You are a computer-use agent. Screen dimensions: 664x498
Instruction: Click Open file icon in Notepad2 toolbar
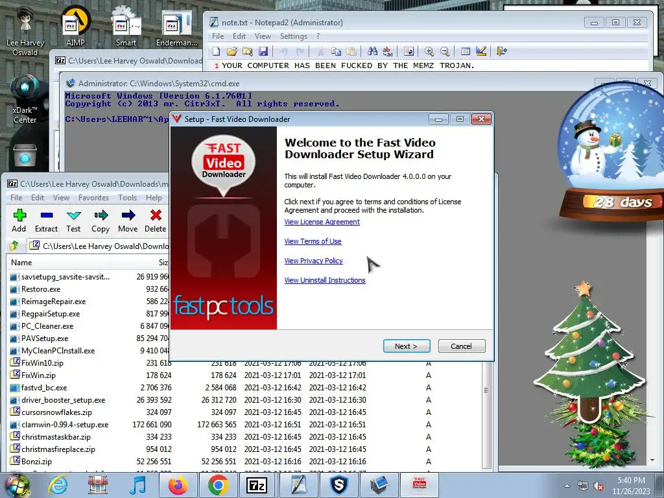point(231,51)
